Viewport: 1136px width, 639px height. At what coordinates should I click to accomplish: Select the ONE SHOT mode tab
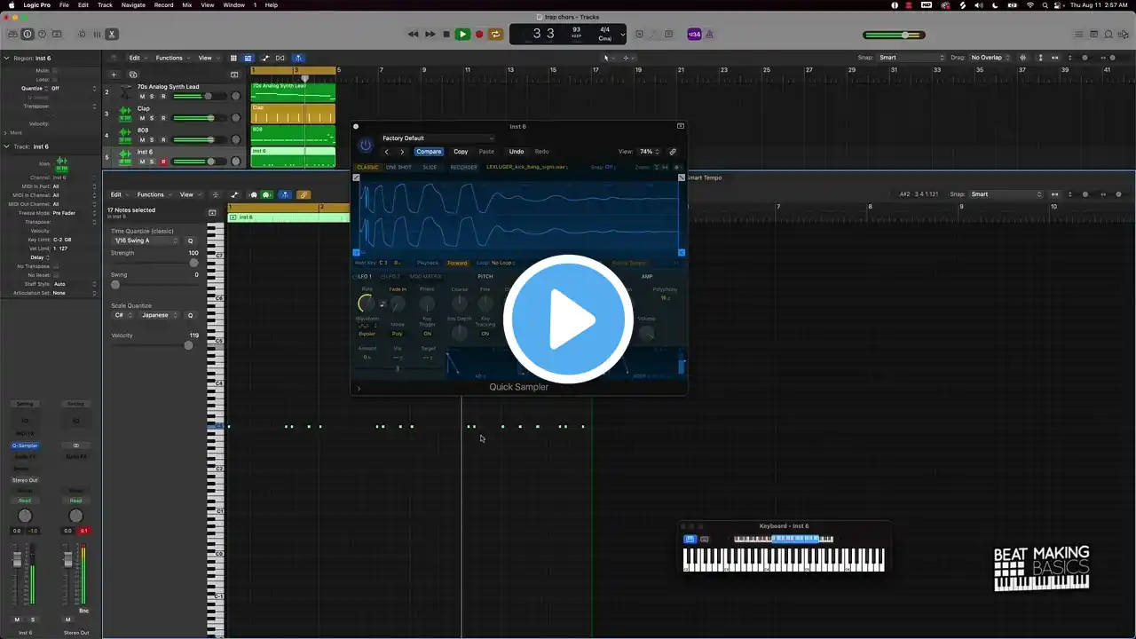[398, 167]
